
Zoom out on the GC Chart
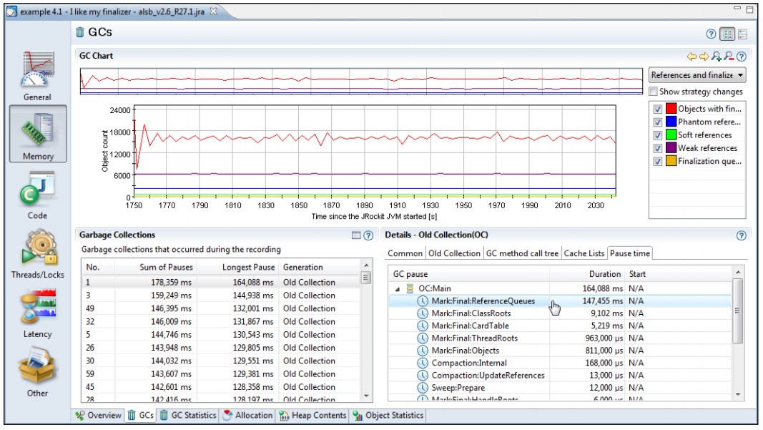(729, 57)
